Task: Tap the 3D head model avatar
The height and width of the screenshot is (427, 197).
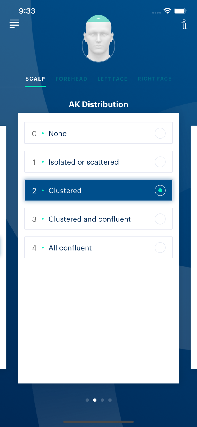Action: click(x=98, y=40)
